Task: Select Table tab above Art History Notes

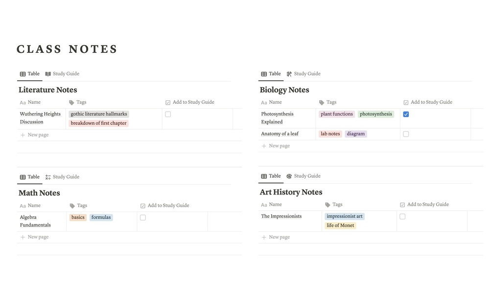Action: [x=271, y=176]
